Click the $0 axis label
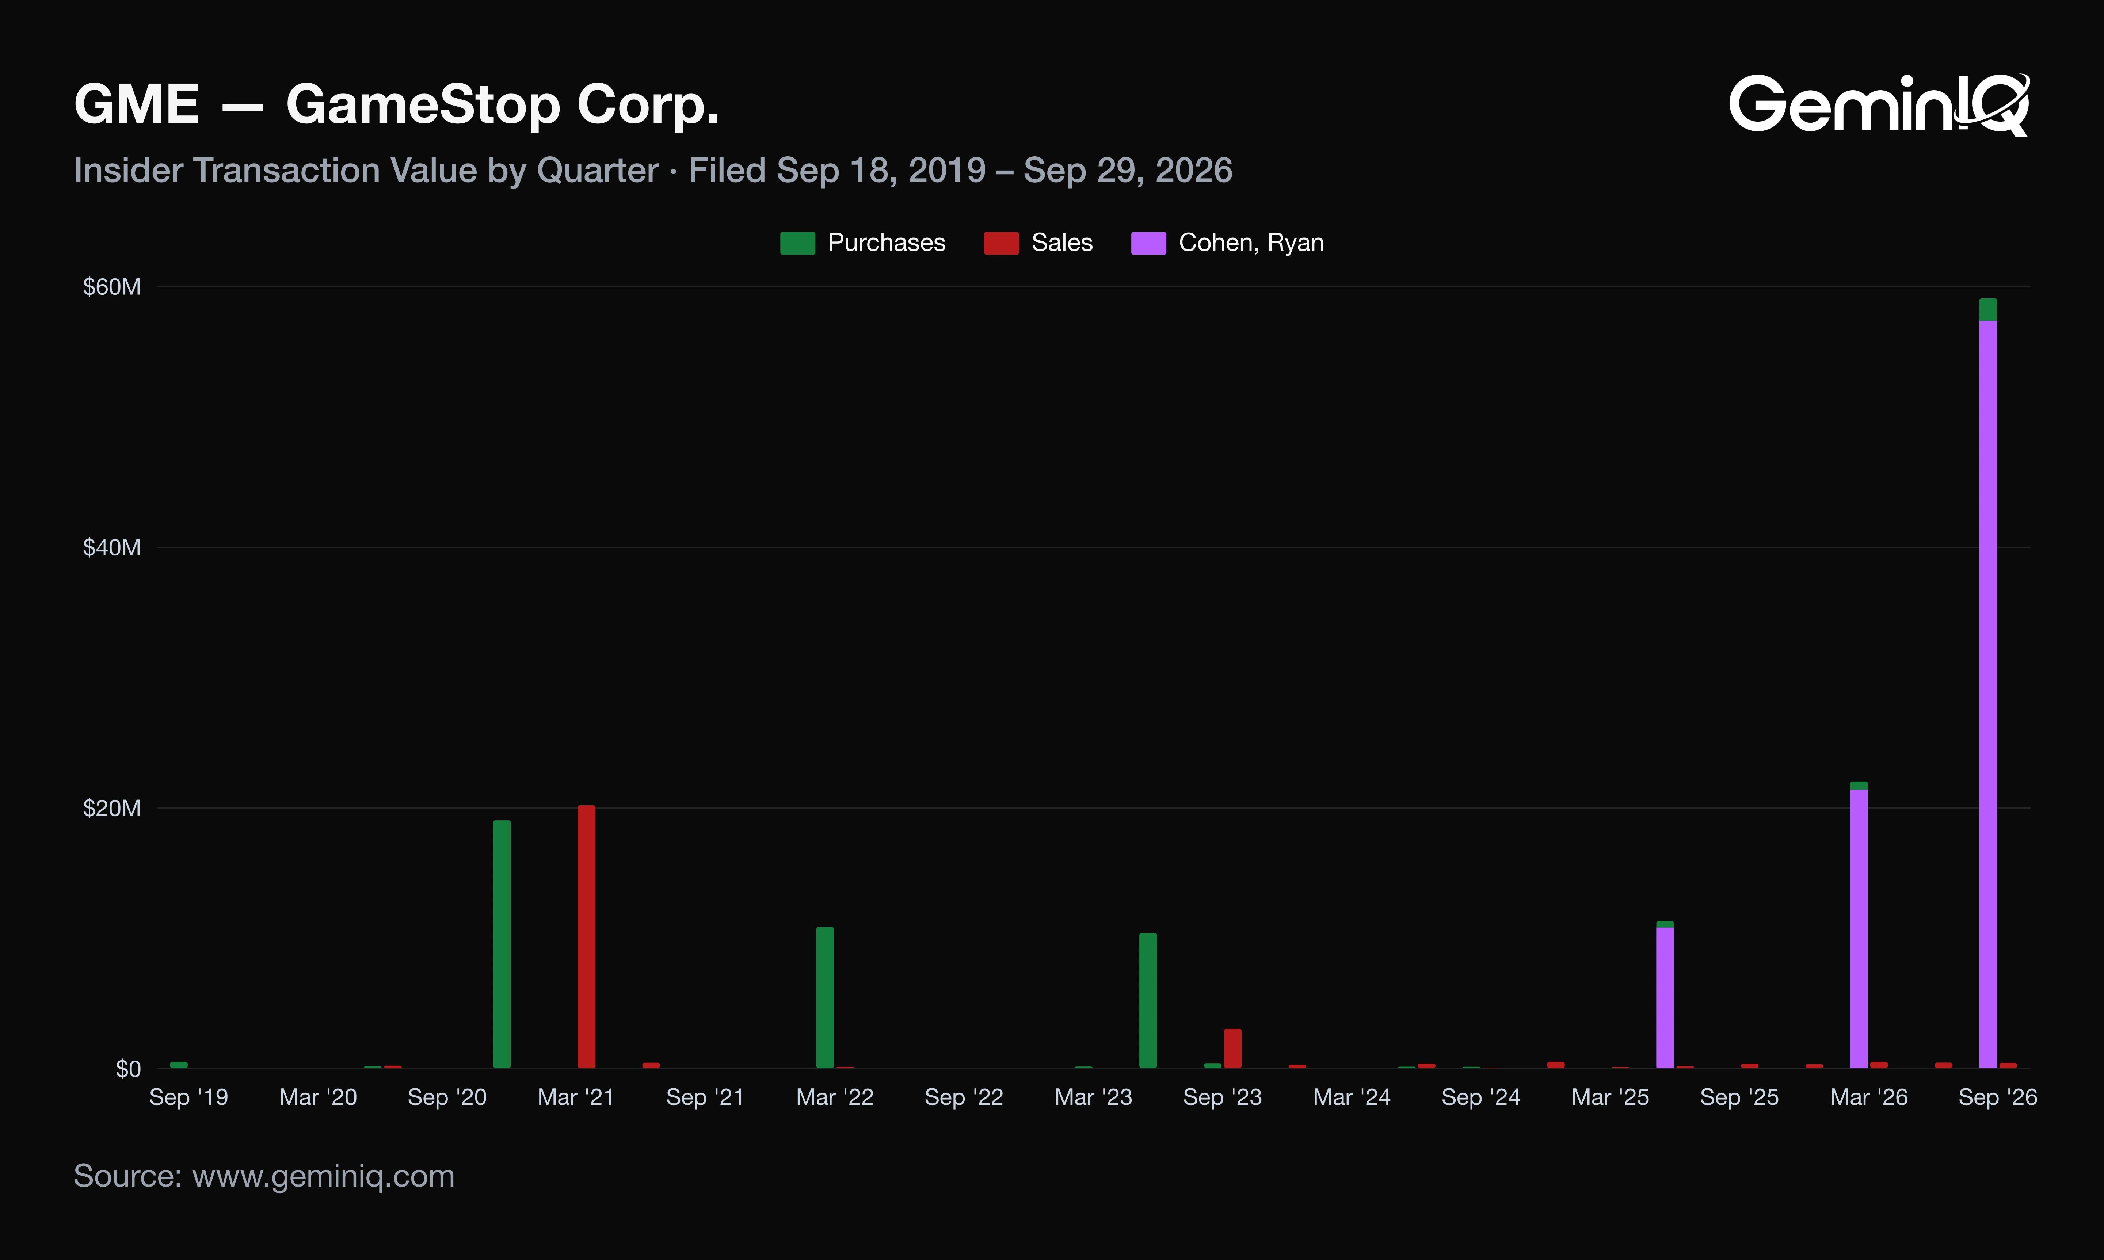This screenshot has height=1260, width=2104. pos(128,1069)
